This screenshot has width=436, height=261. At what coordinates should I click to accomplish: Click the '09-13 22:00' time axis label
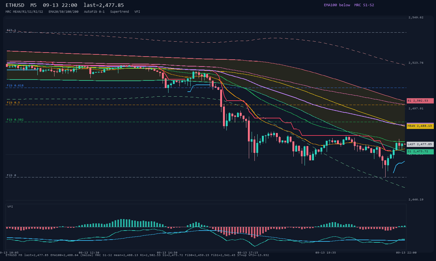coord(406,253)
